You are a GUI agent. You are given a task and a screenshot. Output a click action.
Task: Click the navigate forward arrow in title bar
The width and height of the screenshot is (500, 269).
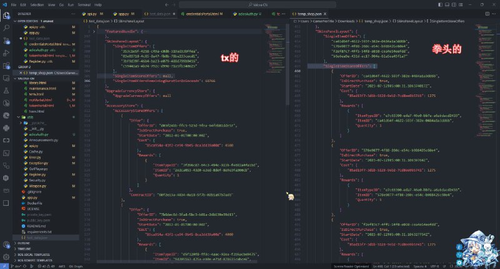tap(174, 5)
